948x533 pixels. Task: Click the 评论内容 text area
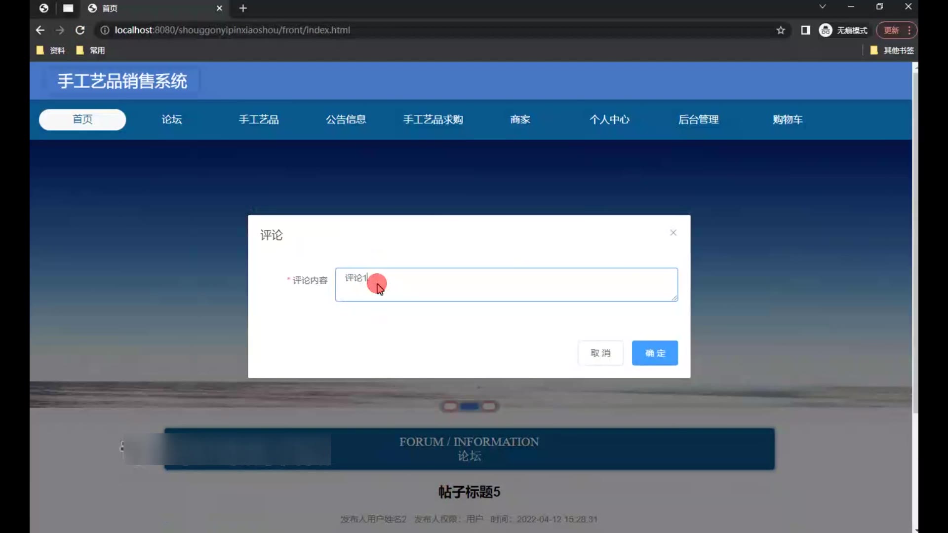coord(506,285)
